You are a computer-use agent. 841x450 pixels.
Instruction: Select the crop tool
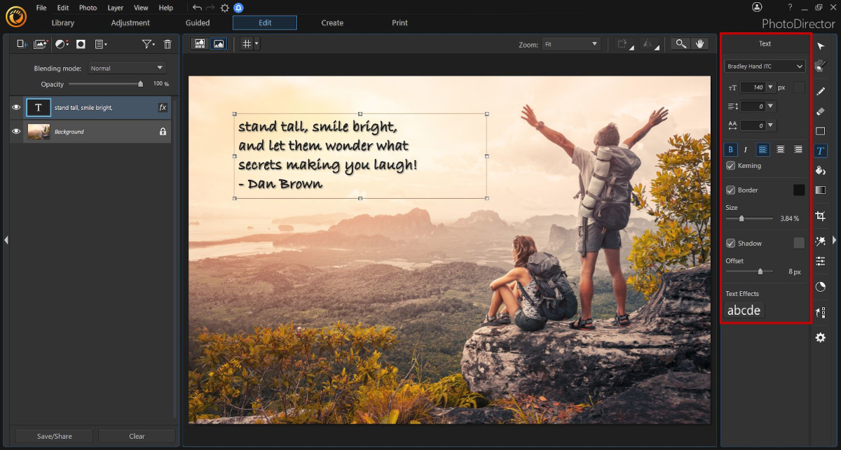[821, 217]
